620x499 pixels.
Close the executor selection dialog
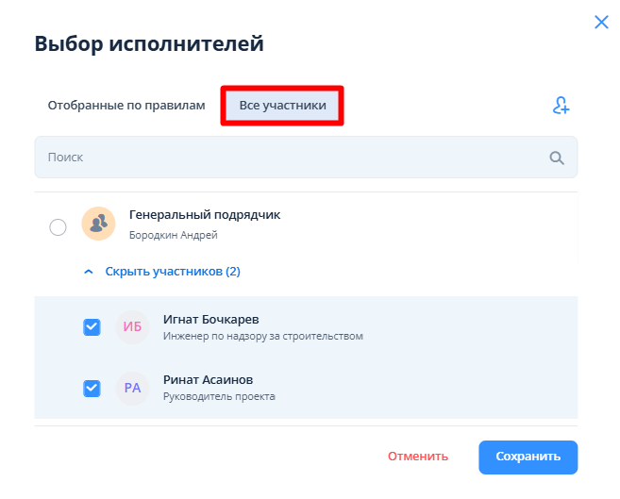pos(601,22)
